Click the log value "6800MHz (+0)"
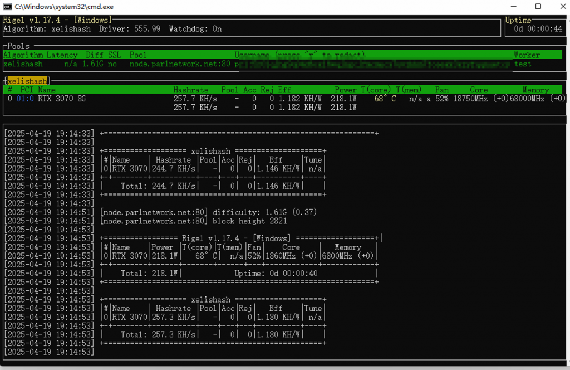 tap(348, 256)
